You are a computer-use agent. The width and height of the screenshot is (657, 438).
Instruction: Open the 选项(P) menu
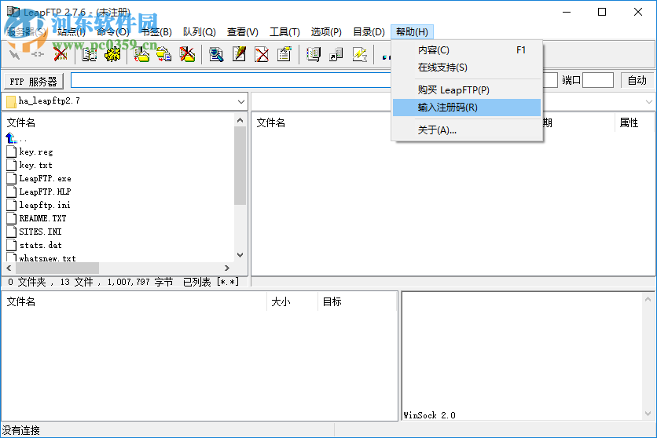tap(326, 32)
